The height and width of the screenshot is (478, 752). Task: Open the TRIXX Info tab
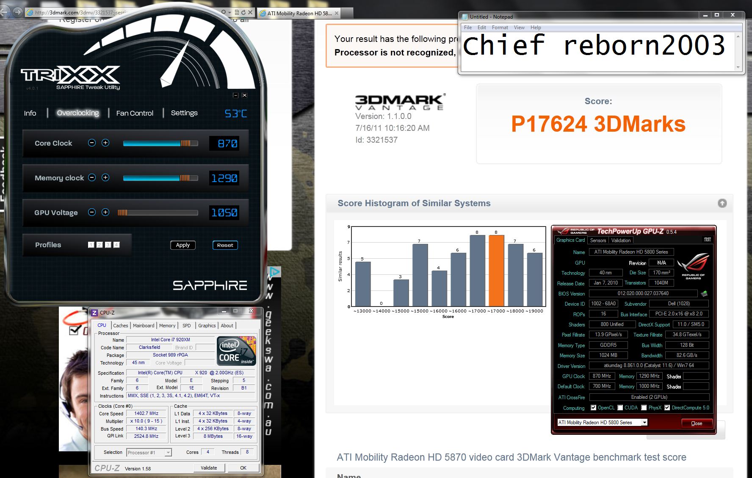[x=30, y=113]
